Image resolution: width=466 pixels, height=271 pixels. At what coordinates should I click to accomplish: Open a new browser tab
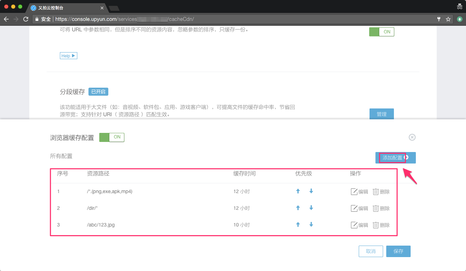[114, 8]
